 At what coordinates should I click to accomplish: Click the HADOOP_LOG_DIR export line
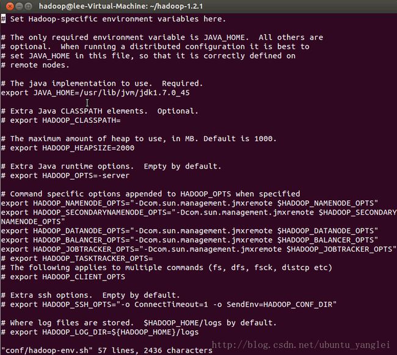click(x=100, y=332)
